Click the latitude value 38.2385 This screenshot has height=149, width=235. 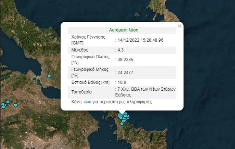click(x=124, y=60)
